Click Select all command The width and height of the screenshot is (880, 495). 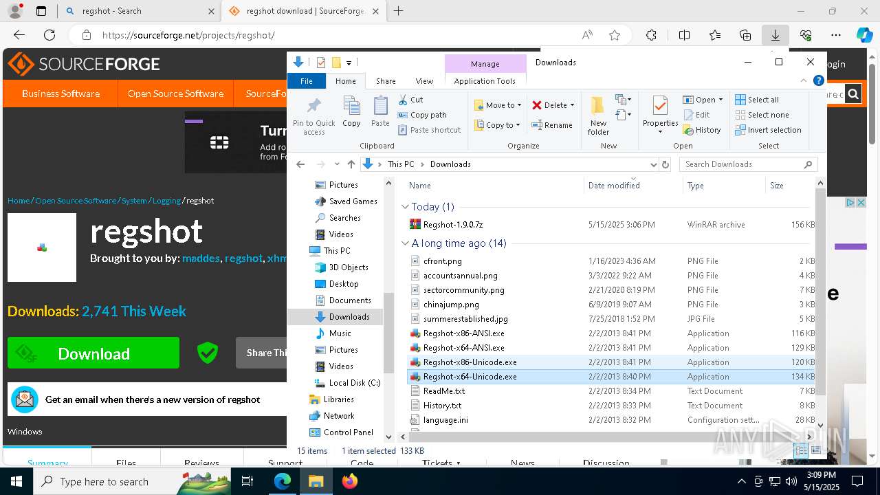click(x=757, y=100)
